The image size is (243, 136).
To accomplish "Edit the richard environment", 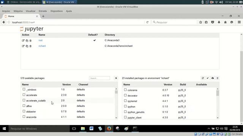I will (23, 46).
